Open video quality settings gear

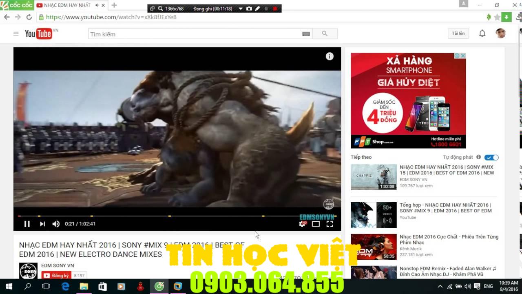pyautogui.click(x=302, y=224)
